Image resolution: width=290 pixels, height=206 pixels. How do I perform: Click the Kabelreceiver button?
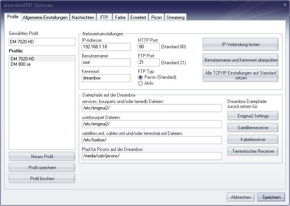pyautogui.click(x=253, y=139)
